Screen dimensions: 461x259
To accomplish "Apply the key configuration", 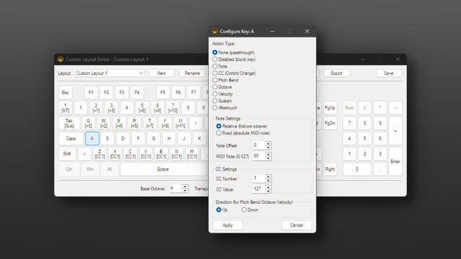I will 228,225.
